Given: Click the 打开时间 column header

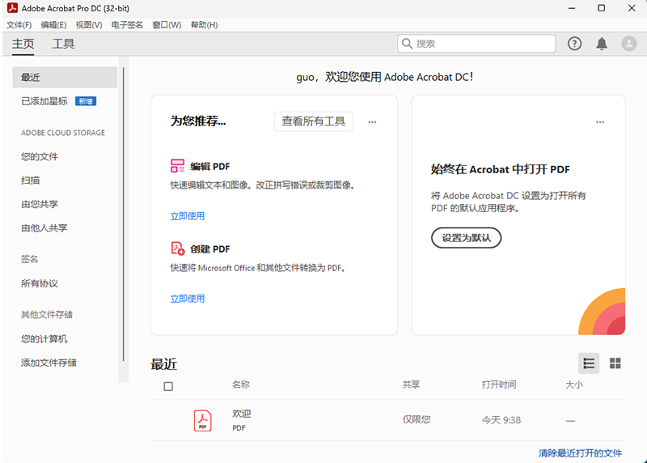Looking at the screenshot, I should coord(499,384).
